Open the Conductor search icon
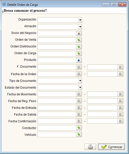 79,128
